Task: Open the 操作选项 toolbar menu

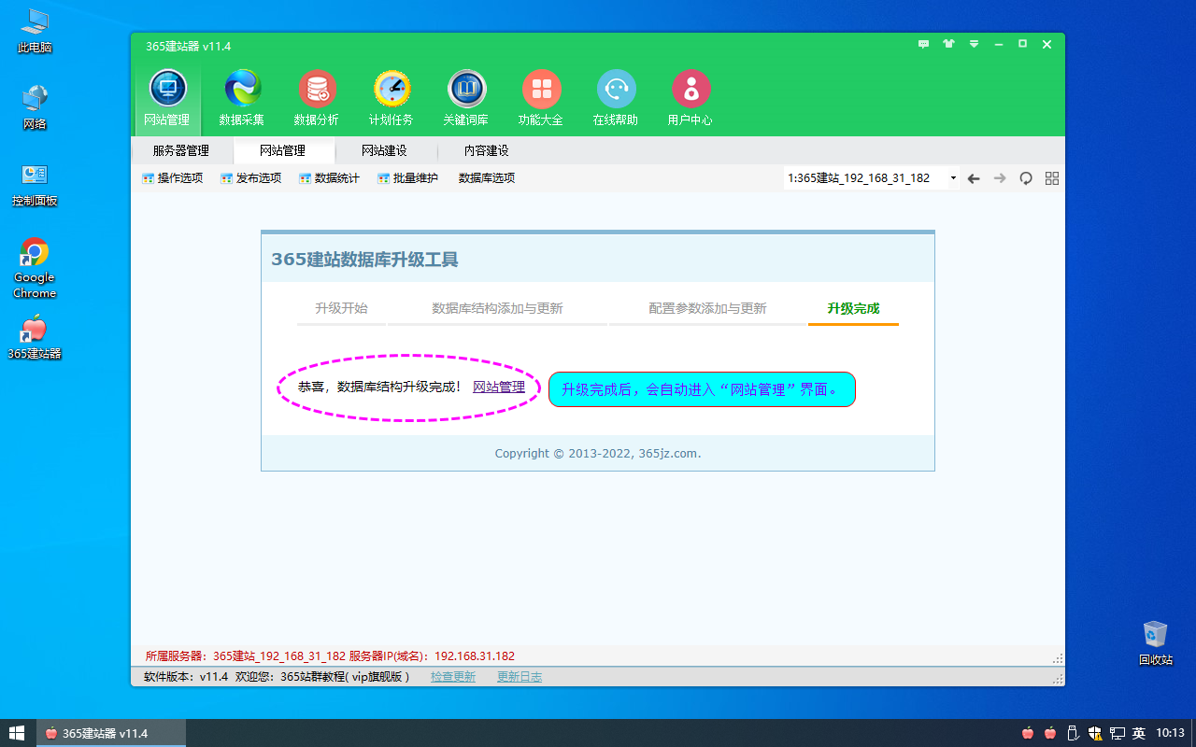Action: click(172, 178)
